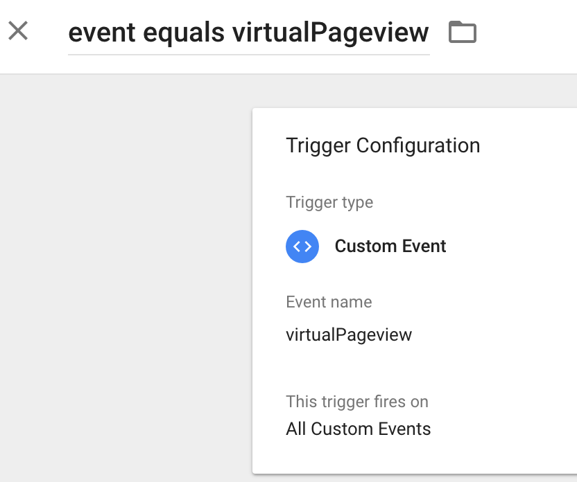Click the Trigger type label
577x482 pixels.
pos(329,203)
